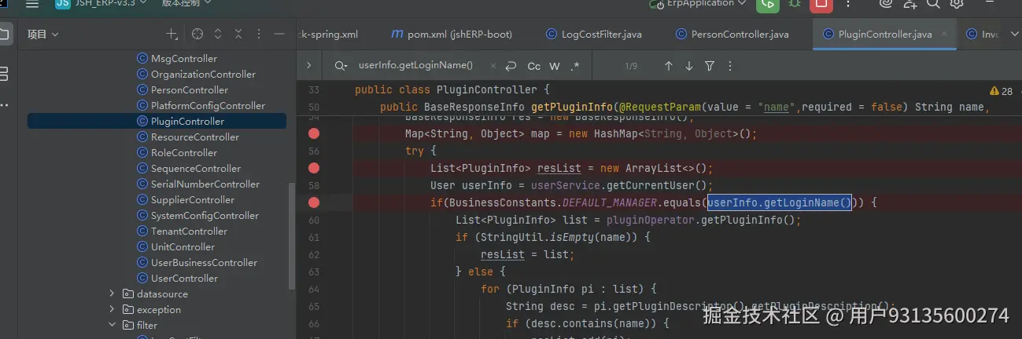Viewport: 1022px width, 339px height.
Task: Add new file via plus icon in Project panel
Action: [x=172, y=34]
